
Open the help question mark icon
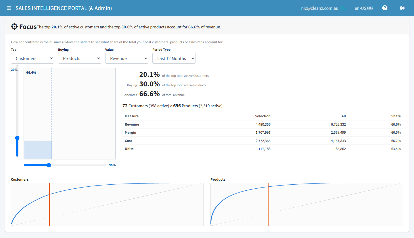(385, 8)
